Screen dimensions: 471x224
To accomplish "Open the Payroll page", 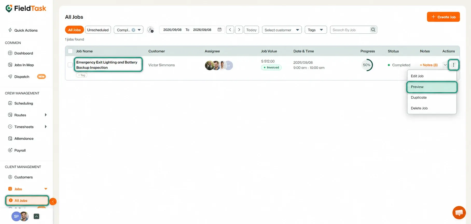I will [17, 150].
